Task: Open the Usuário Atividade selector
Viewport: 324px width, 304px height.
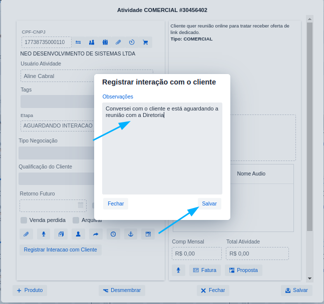Action: (x=58, y=76)
